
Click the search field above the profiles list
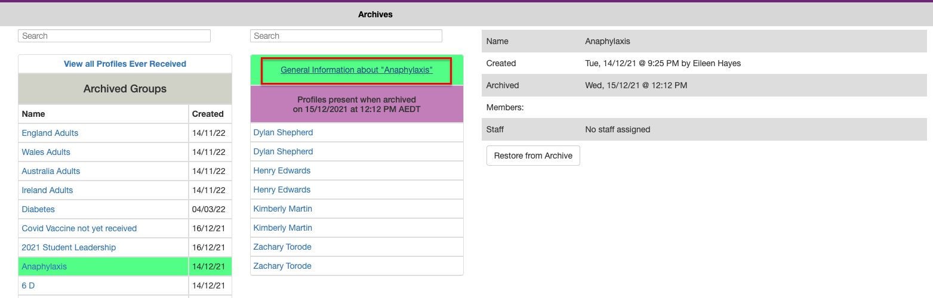click(x=346, y=36)
